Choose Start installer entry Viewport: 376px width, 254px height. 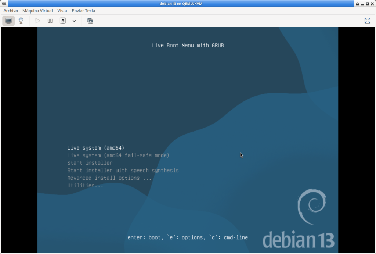point(90,163)
